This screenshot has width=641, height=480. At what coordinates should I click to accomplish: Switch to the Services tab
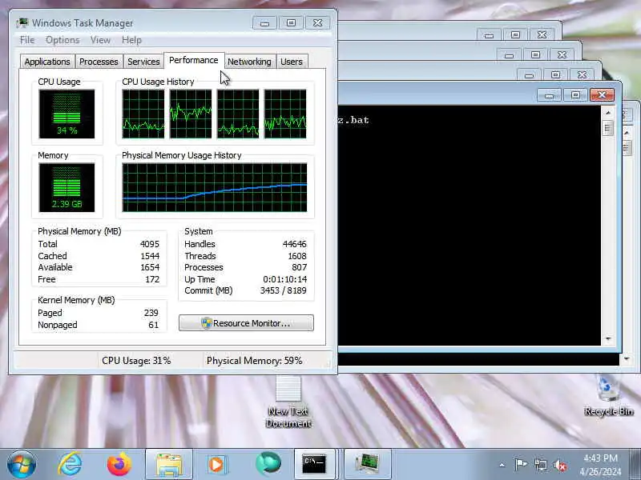[x=143, y=62]
